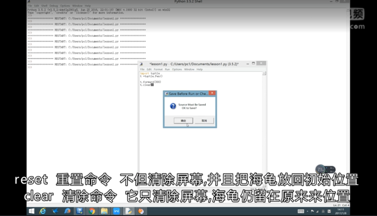Open Internet Explorer from the taskbar
Viewport: 377px width, 216px height.
[x=42, y=211]
